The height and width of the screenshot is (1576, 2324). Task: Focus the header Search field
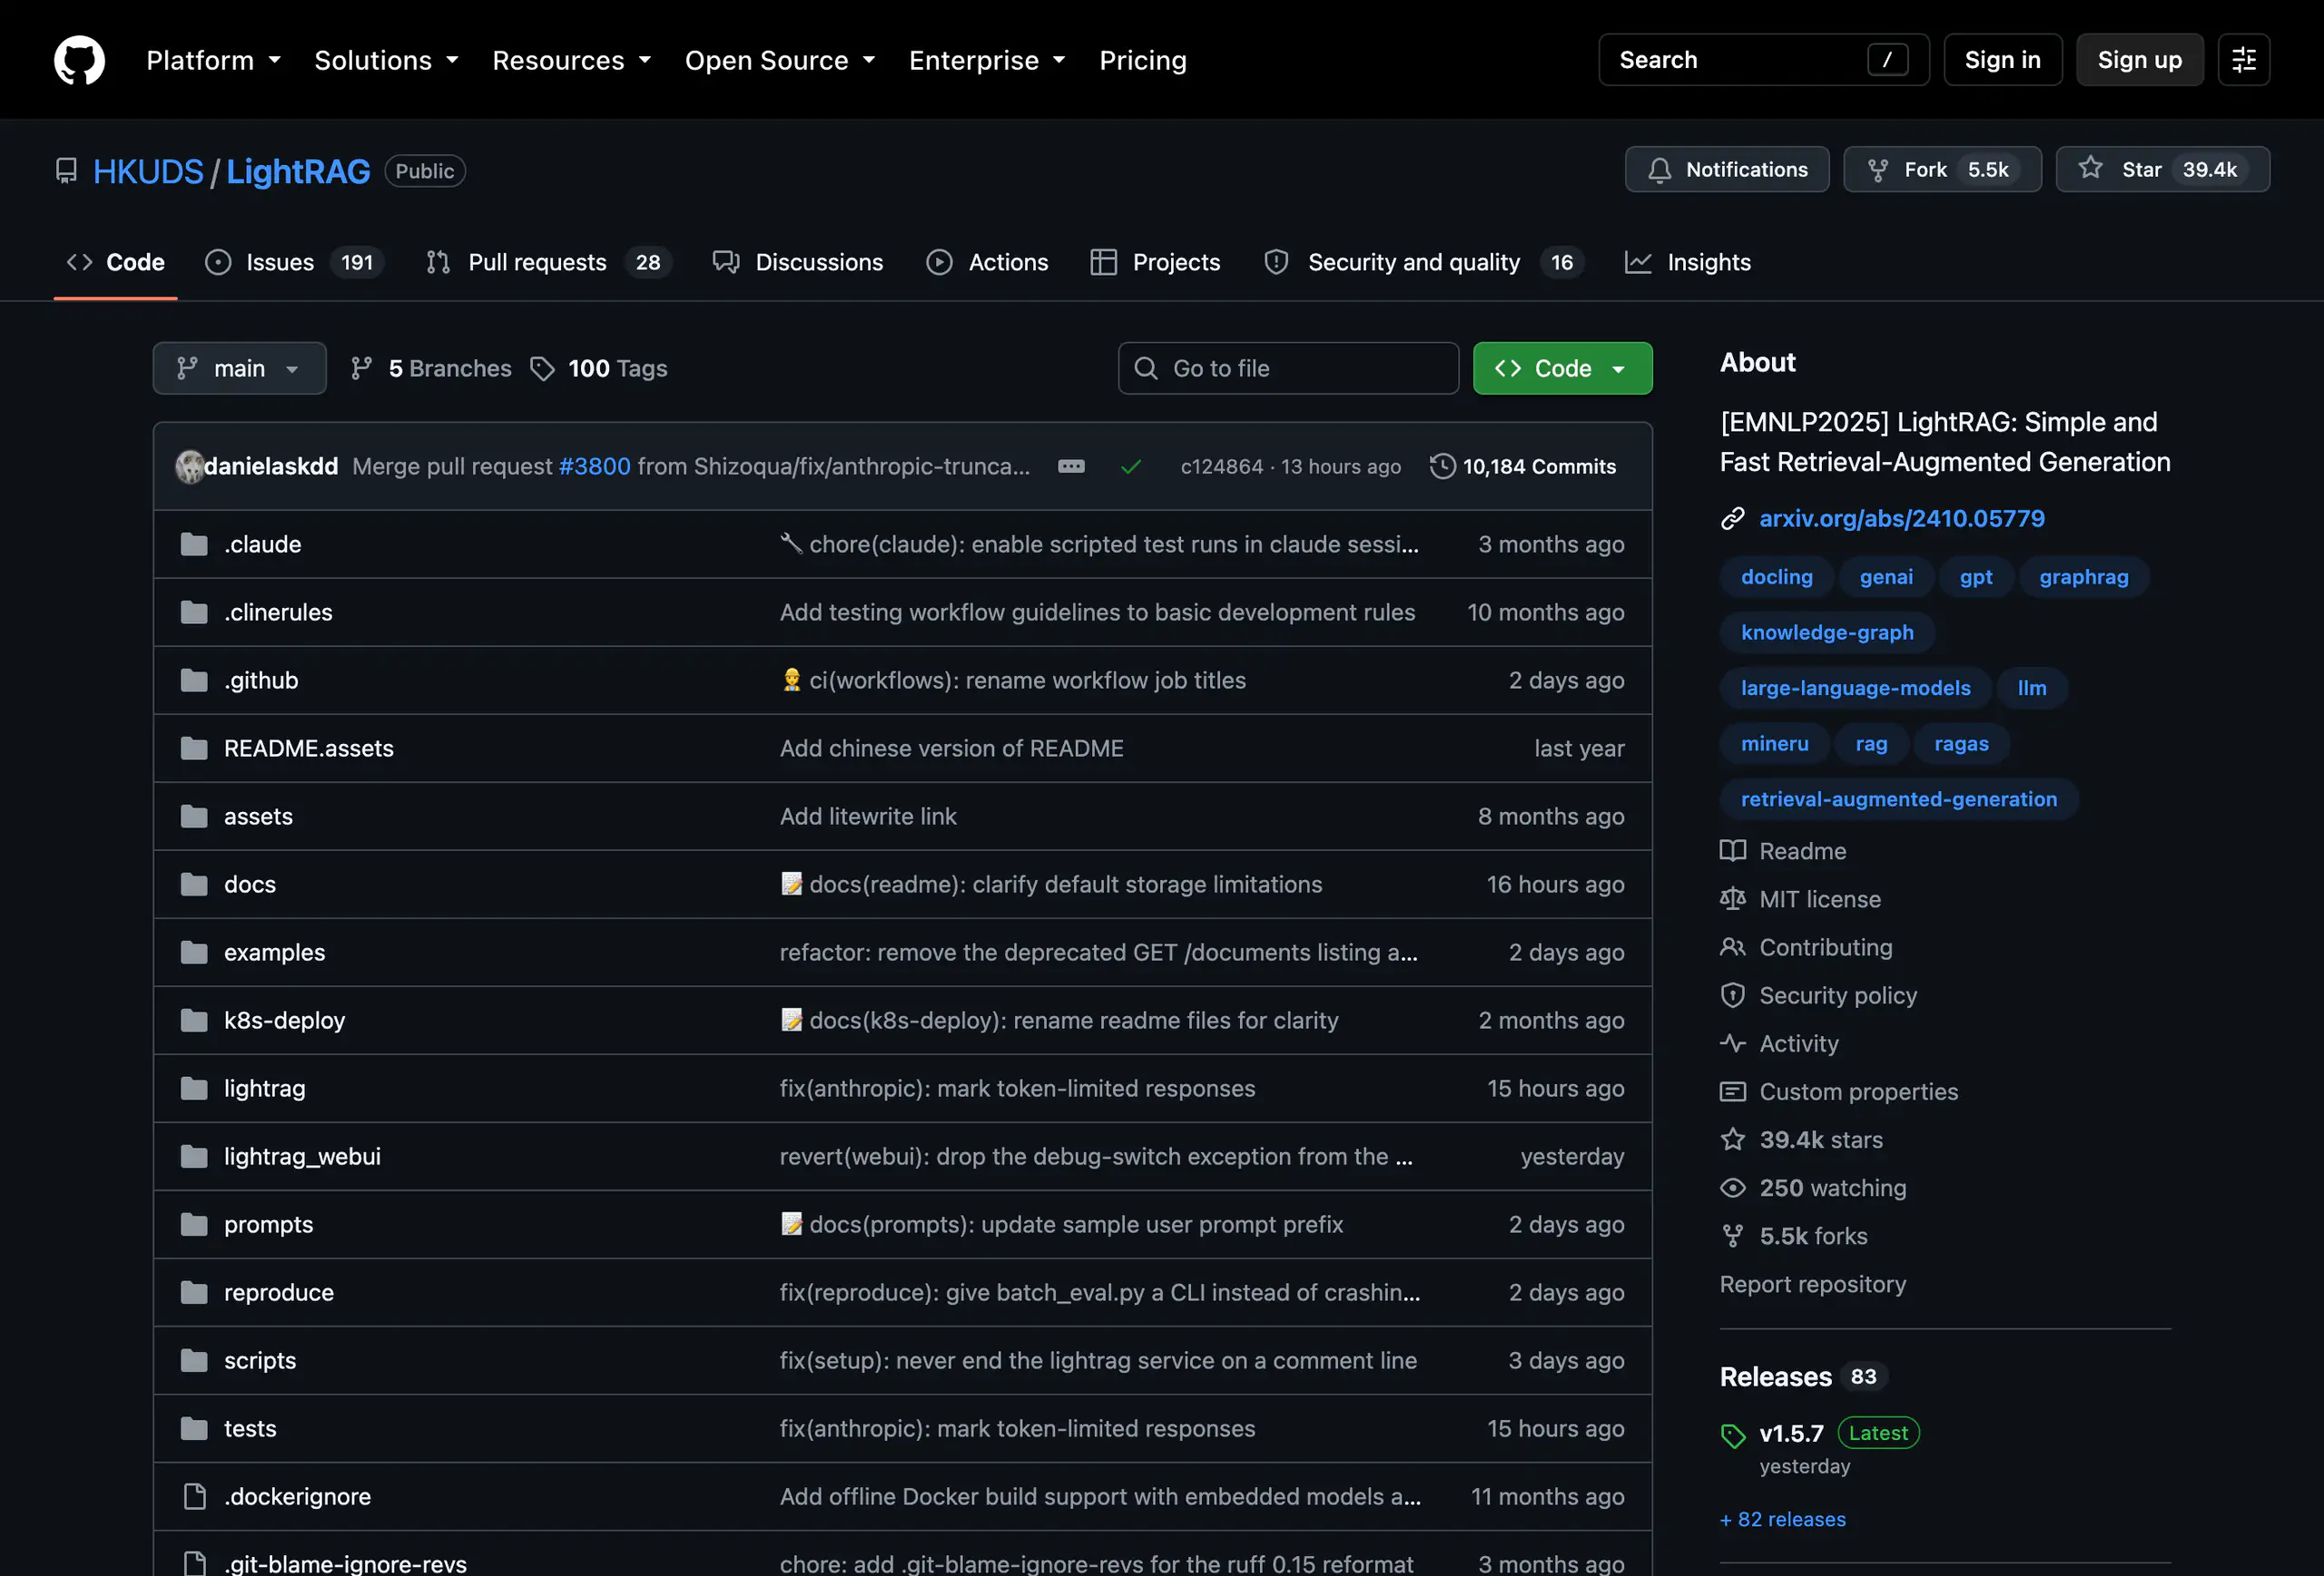point(1763,60)
